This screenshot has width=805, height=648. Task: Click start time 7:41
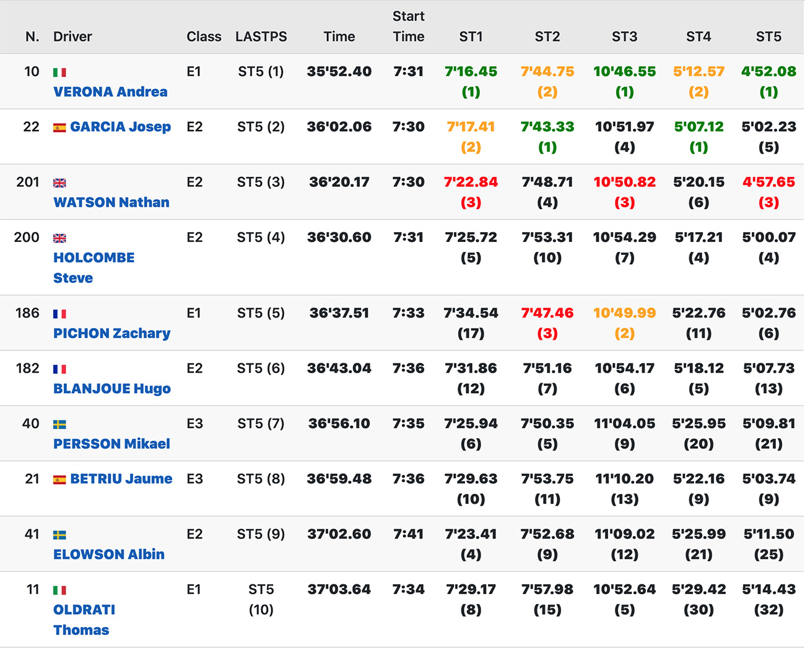(409, 534)
